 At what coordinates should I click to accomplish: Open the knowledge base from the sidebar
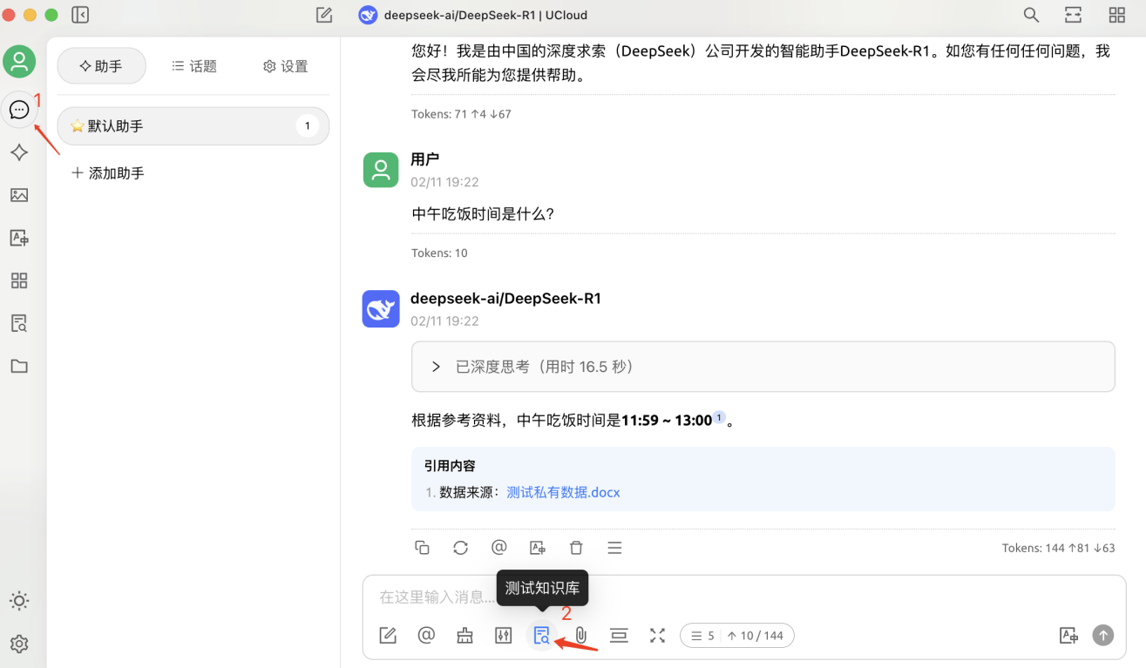pyautogui.click(x=19, y=323)
